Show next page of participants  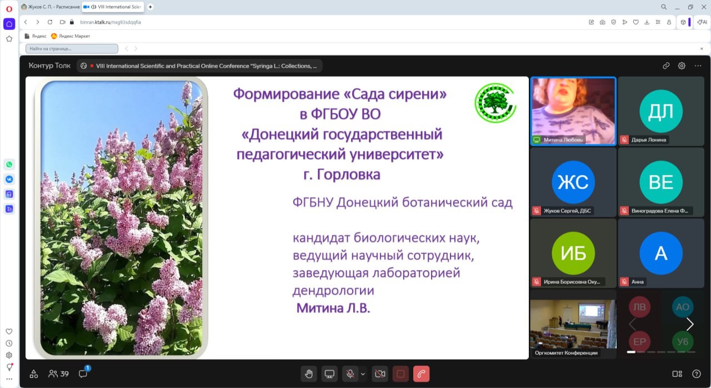point(690,324)
